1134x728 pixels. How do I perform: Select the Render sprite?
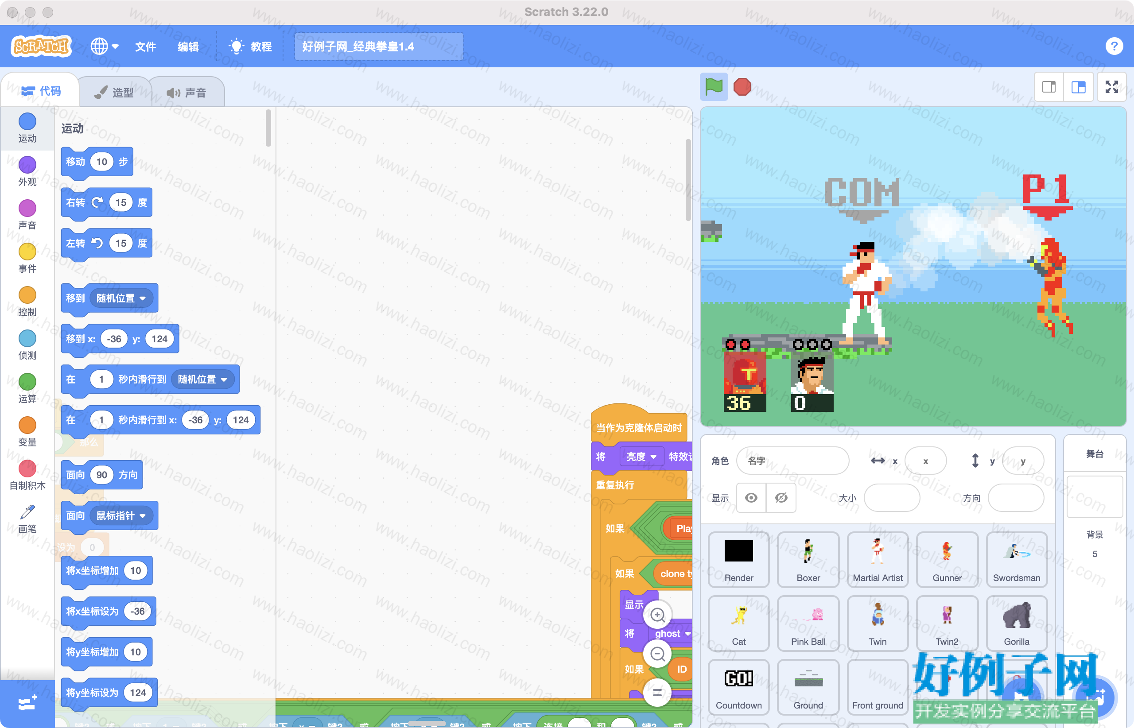point(739,559)
